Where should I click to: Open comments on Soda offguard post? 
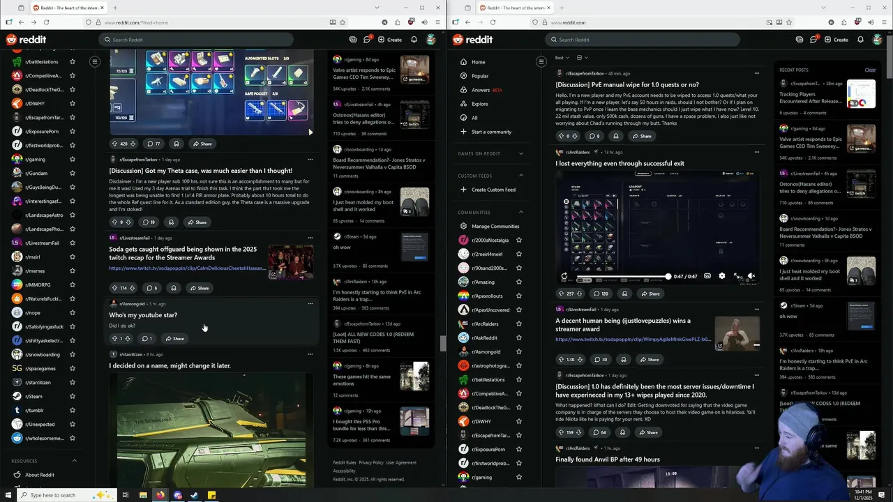tap(151, 288)
